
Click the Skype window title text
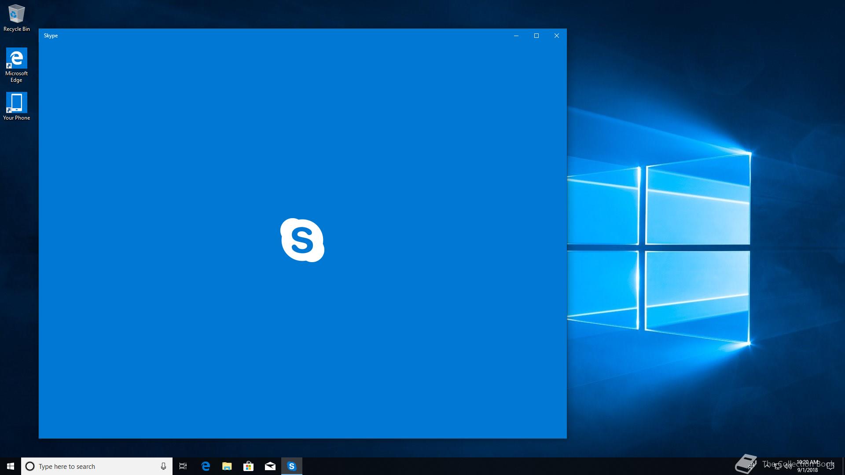pyautogui.click(x=51, y=36)
